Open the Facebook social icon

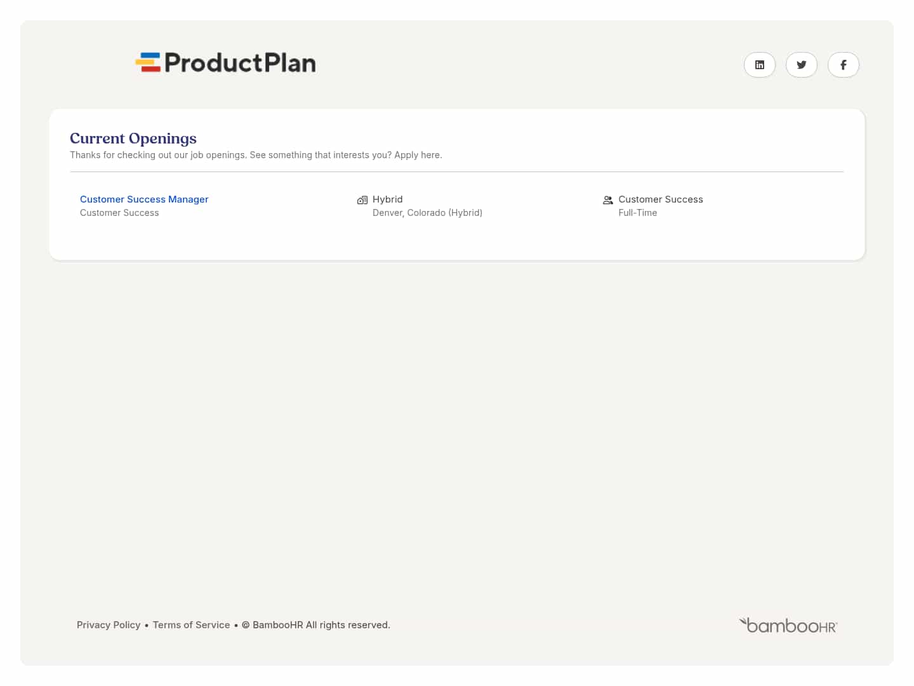pos(843,64)
